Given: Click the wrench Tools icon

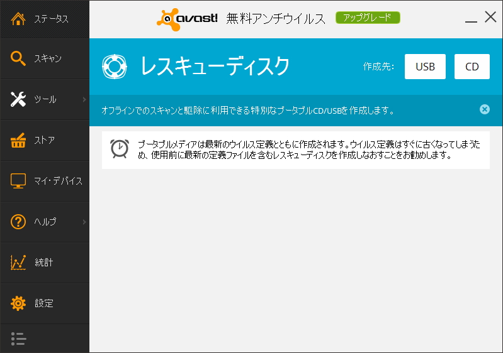Looking at the screenshot, I should [18, 99].
